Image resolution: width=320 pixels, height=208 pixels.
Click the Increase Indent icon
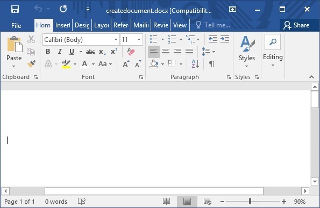(225, 39)
